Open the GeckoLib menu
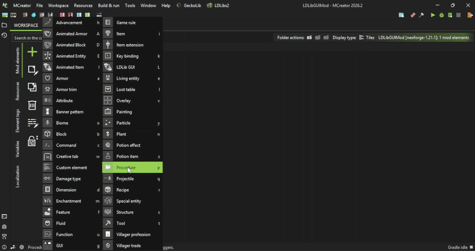Viewport: 475px width, 251px height. coord(189,5)
